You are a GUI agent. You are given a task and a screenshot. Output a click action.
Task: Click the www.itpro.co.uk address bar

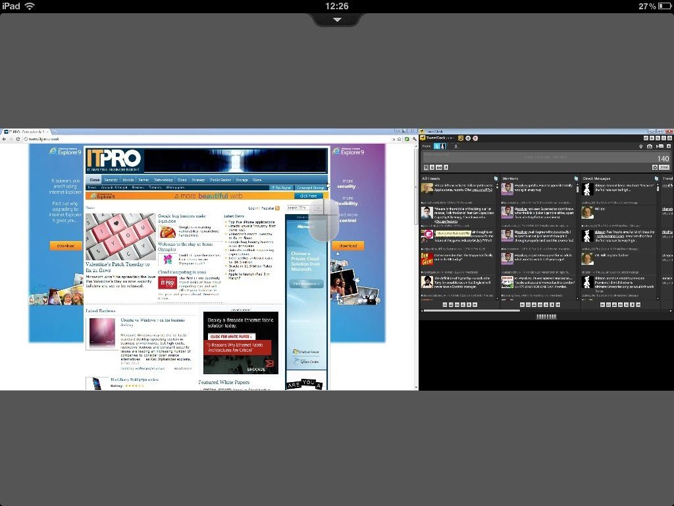click(206, 139)
